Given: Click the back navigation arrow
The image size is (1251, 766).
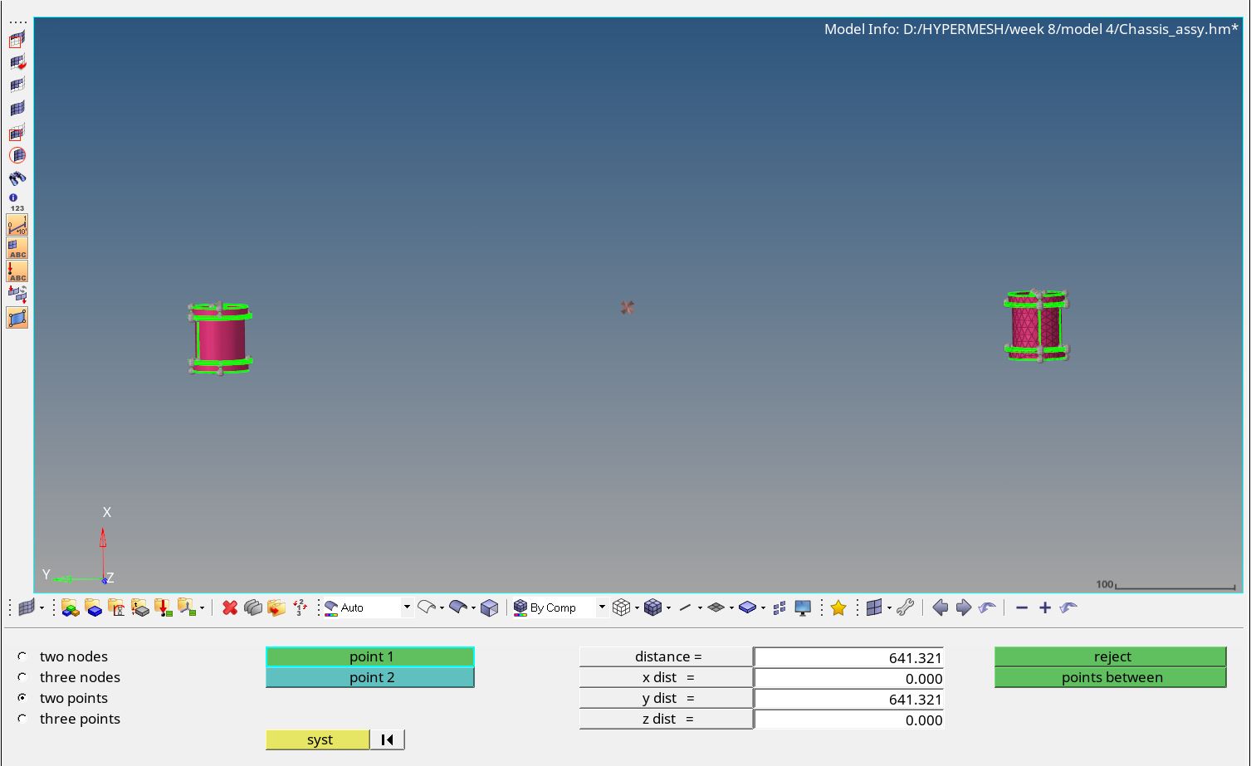Looking at the screenshot, I should pos(940,607).
